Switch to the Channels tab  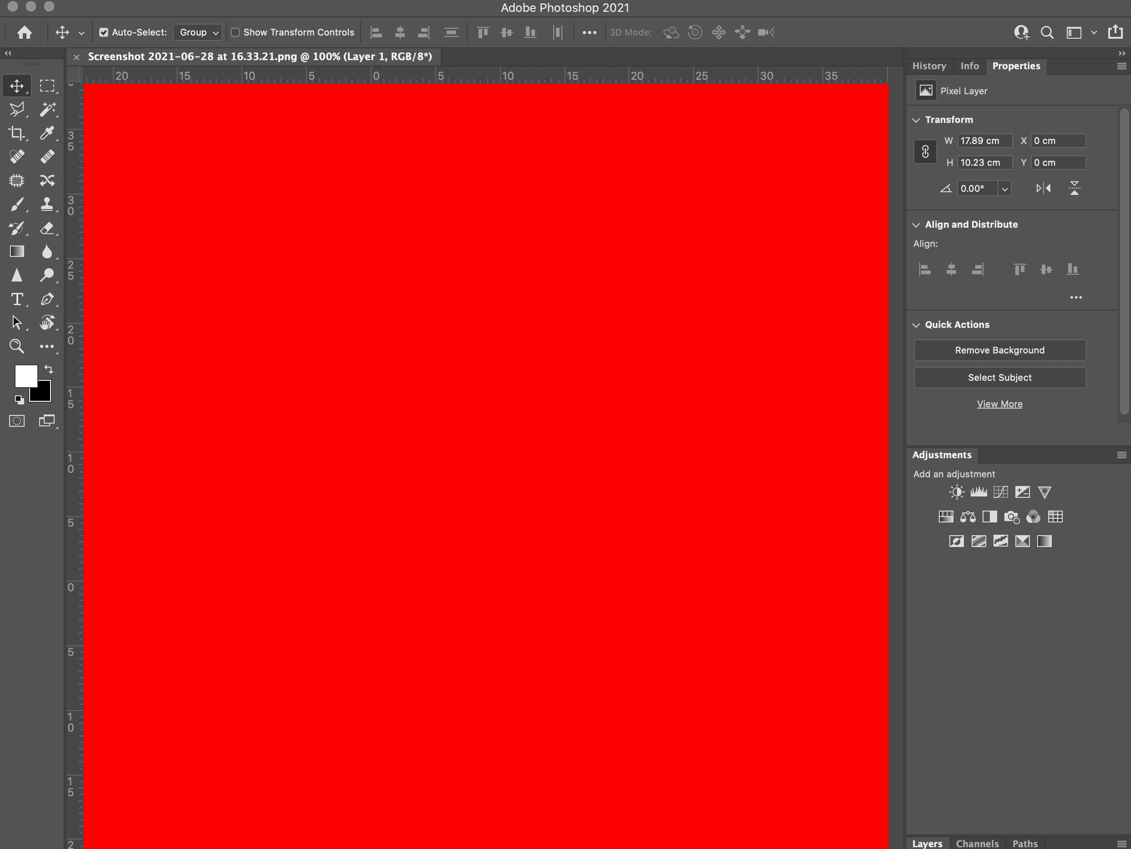coord(977,843)
